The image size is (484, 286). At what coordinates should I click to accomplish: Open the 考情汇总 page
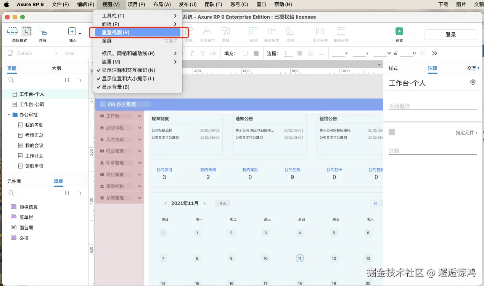pyautogui.click(x=34, y=135)
